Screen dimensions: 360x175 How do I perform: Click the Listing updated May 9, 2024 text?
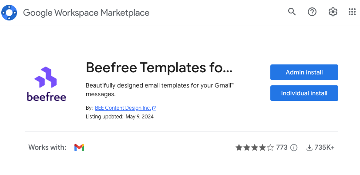(x=120, y=117)
